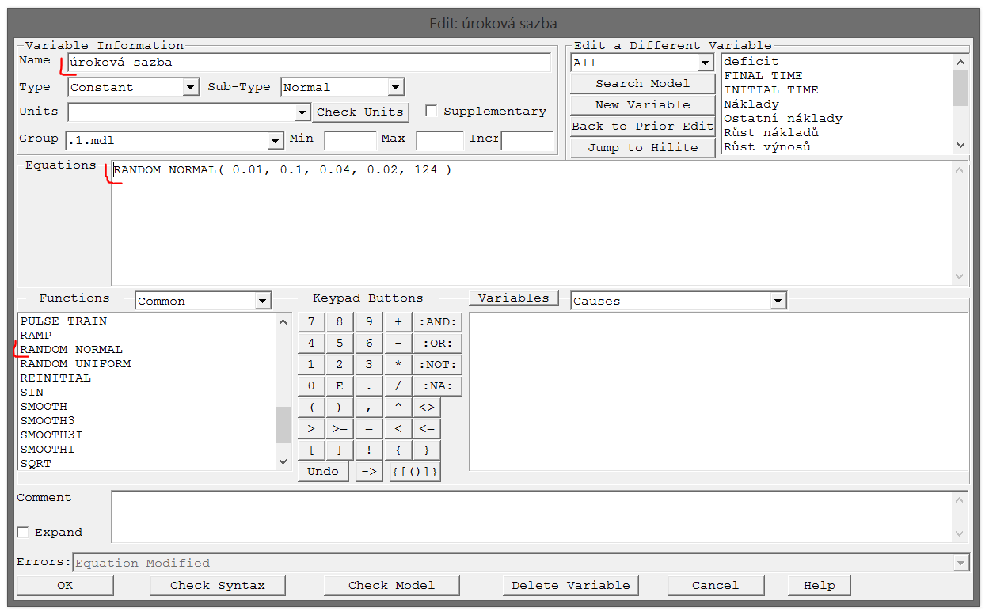Switch to the Variables tab button
Screen dimensions: 989x615
[x=513, y=298]
